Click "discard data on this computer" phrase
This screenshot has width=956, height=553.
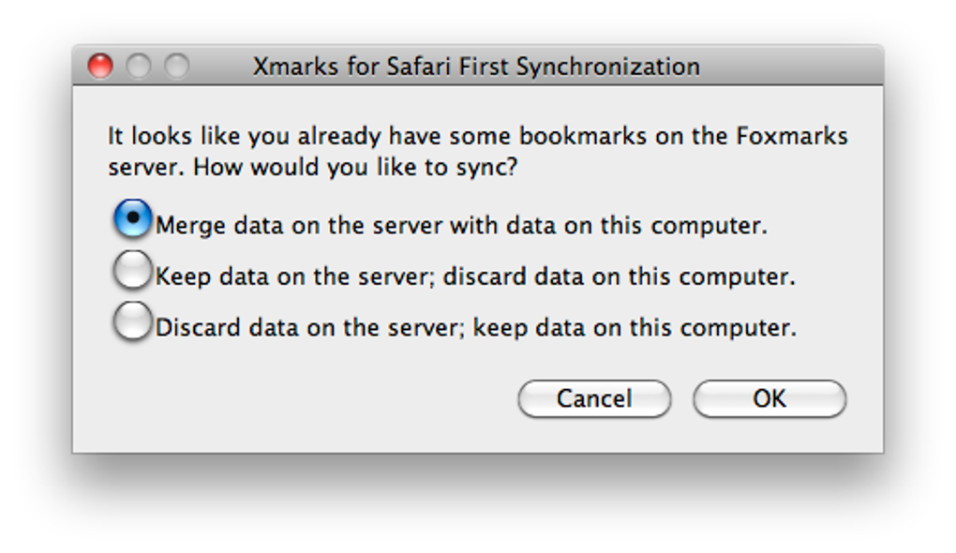pos(619,277)
